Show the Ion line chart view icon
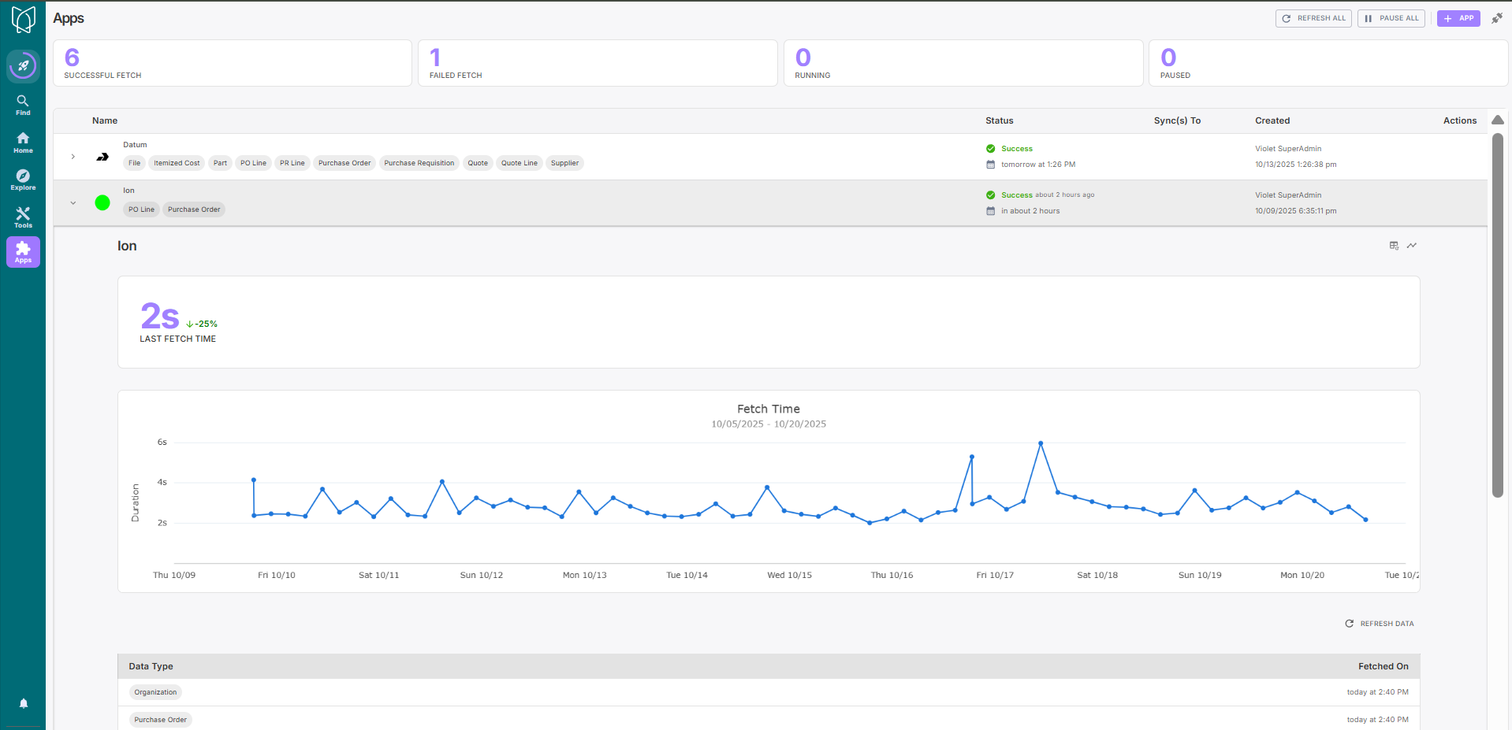 tap(1412, 246)
